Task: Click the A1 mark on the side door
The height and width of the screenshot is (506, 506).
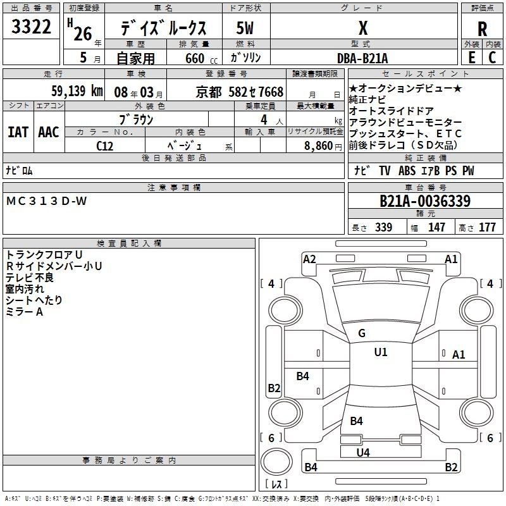Action: point(459,355)
